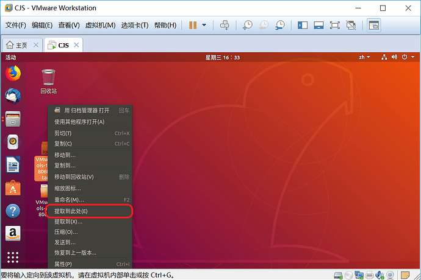The image size is (421, 280).
Task: Choose 缩放图标... menu entry
Action: 90,188
